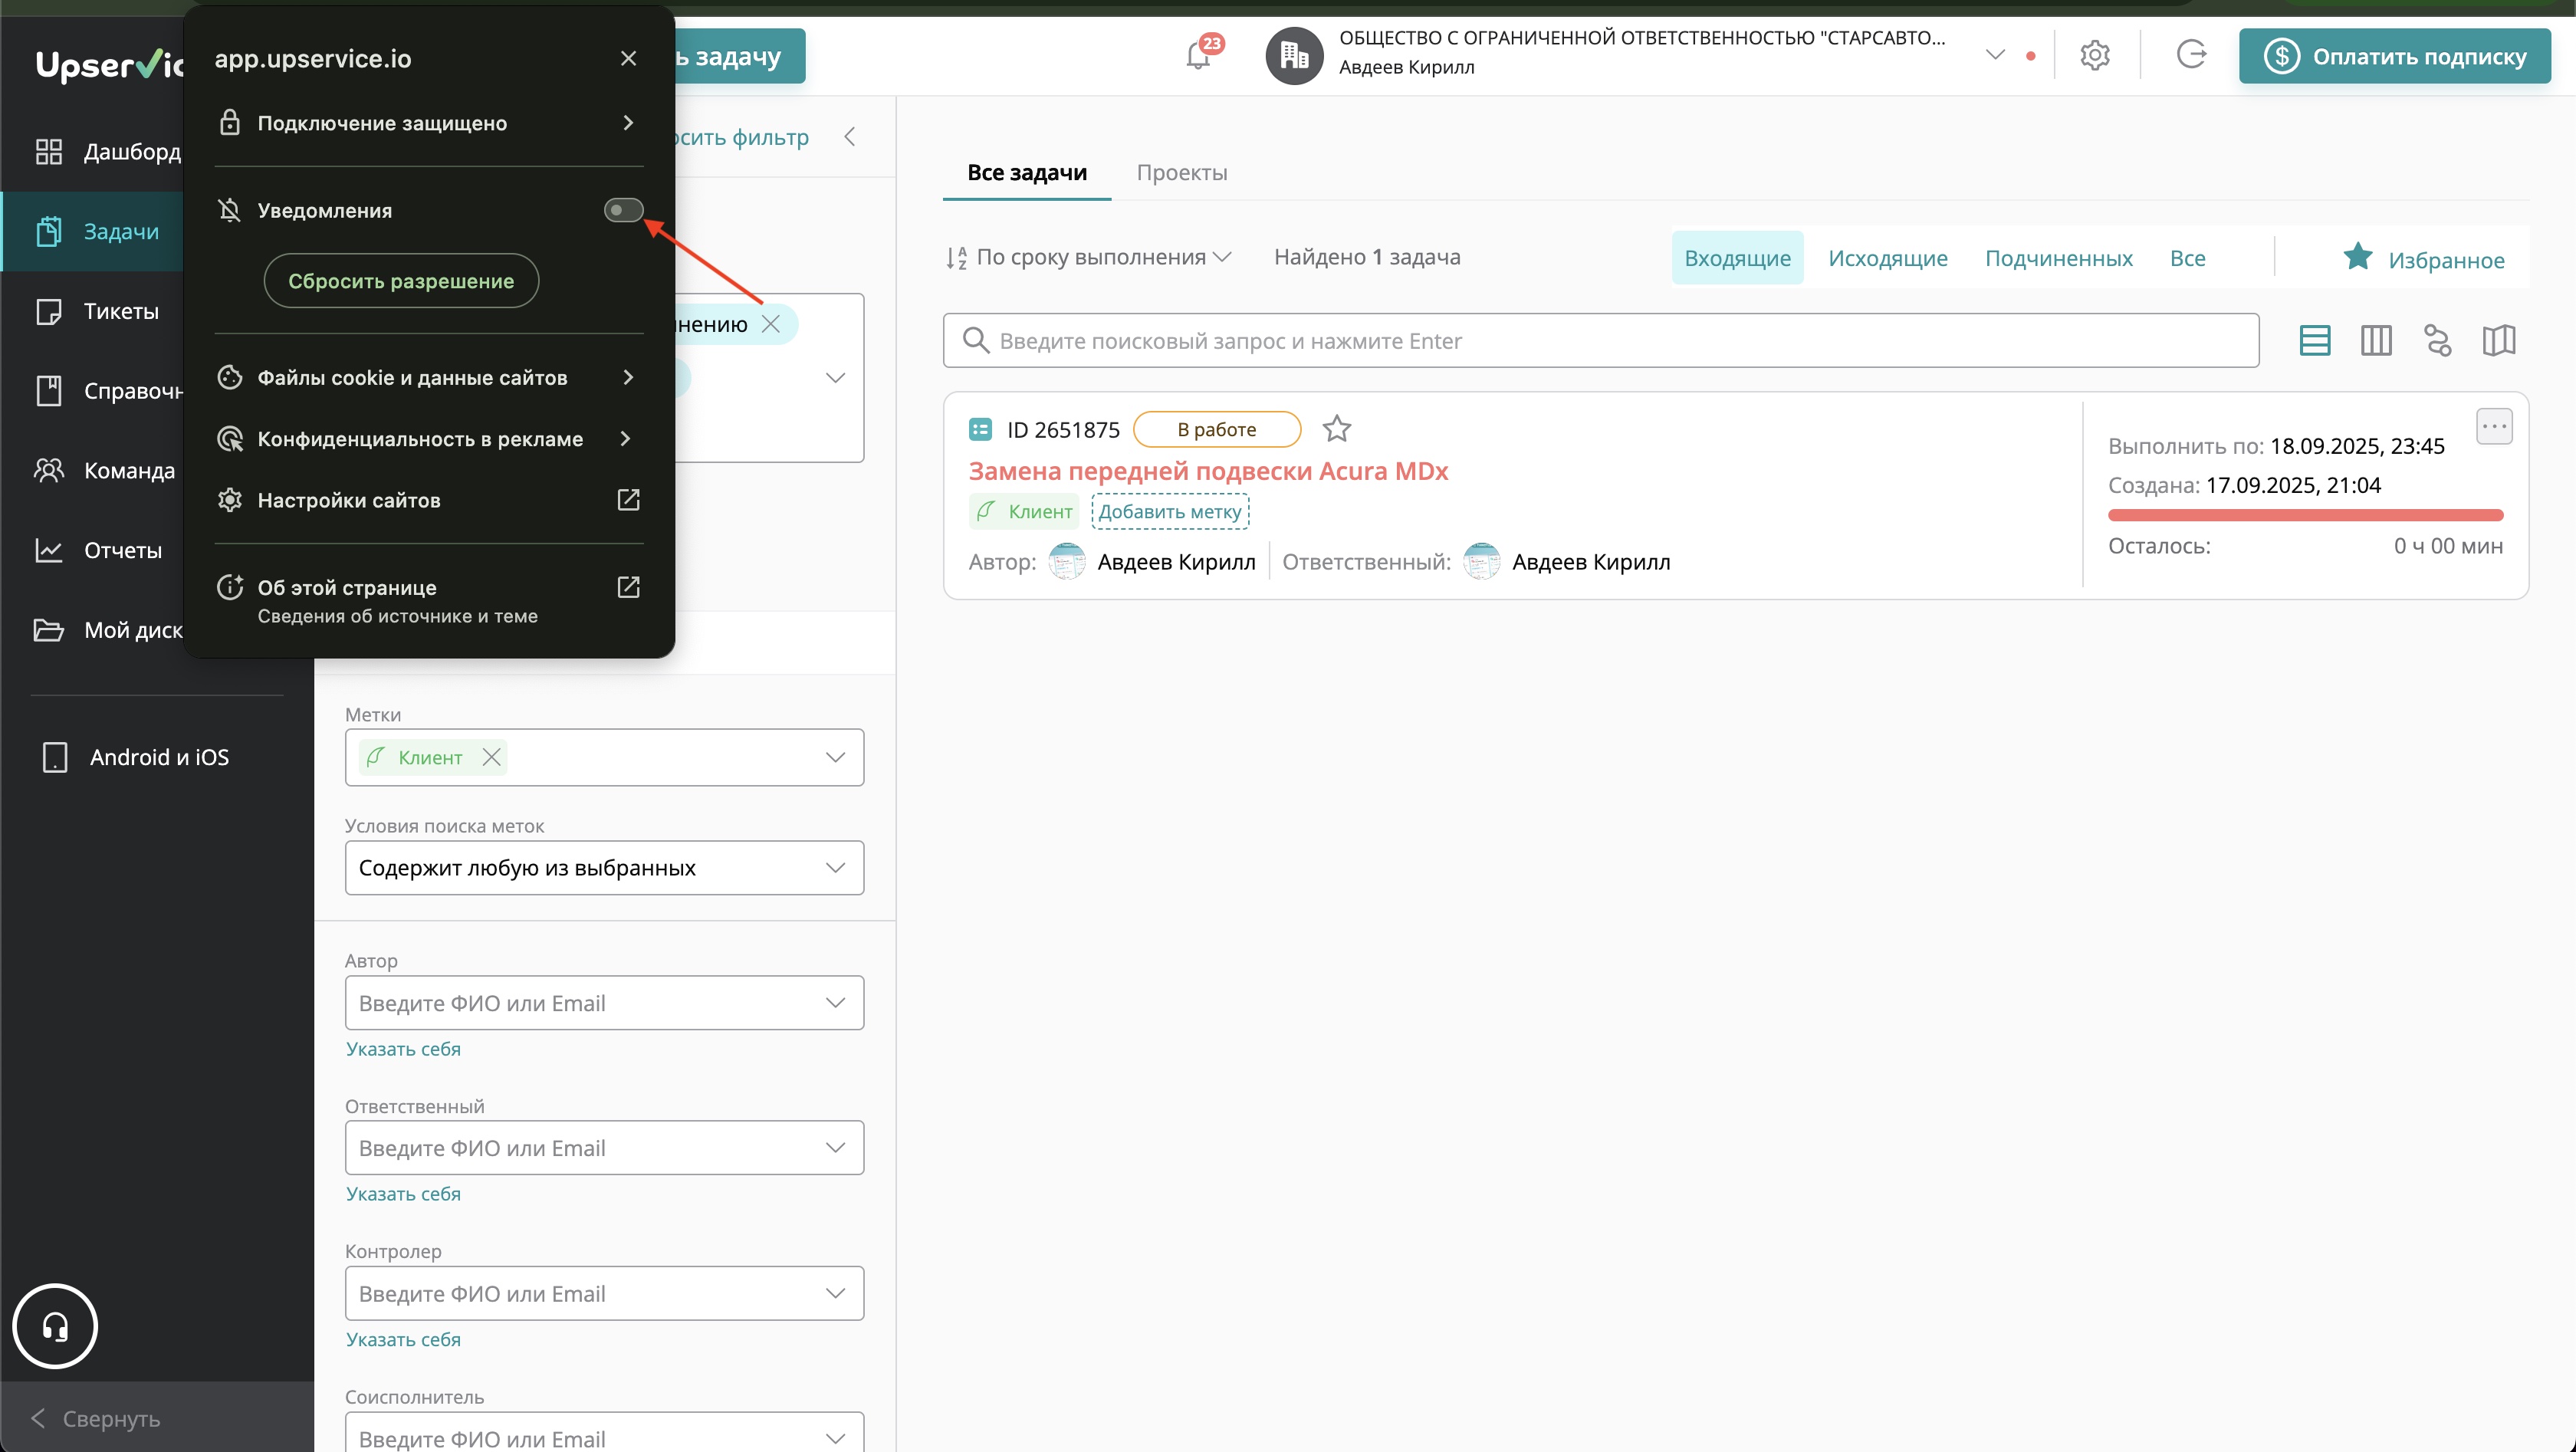
Task: Remove Клиент tag from Метки filter
Action: point(491,757)
